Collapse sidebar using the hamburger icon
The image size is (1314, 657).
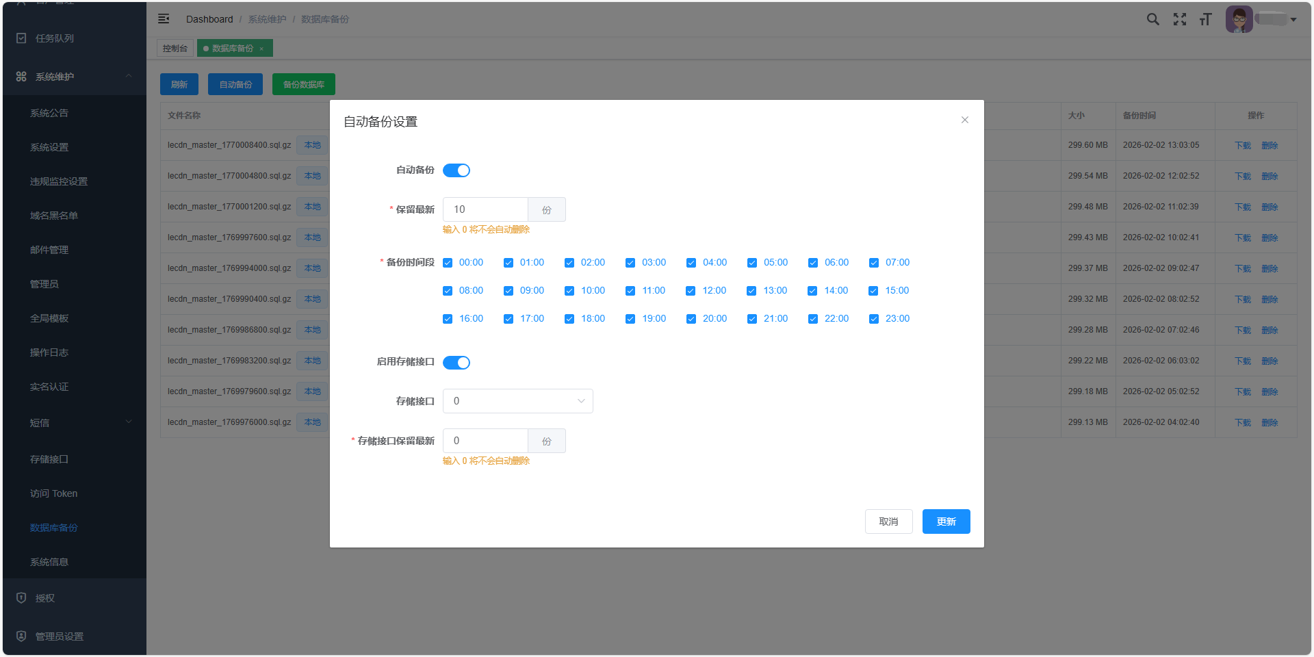pyautogui.click(x=164, y=19)
